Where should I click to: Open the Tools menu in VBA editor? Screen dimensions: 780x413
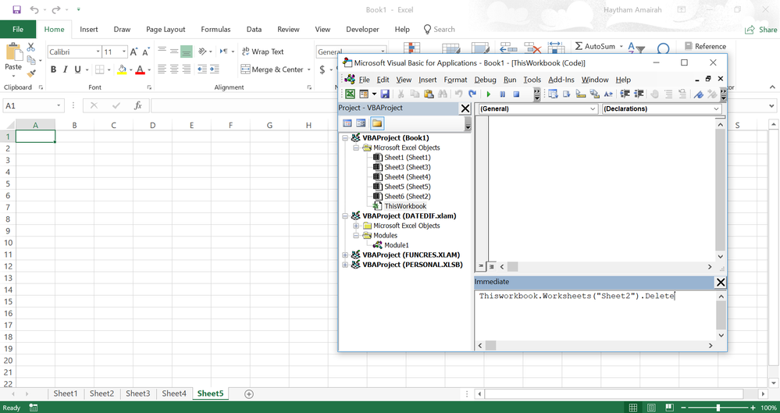point(532,80)
